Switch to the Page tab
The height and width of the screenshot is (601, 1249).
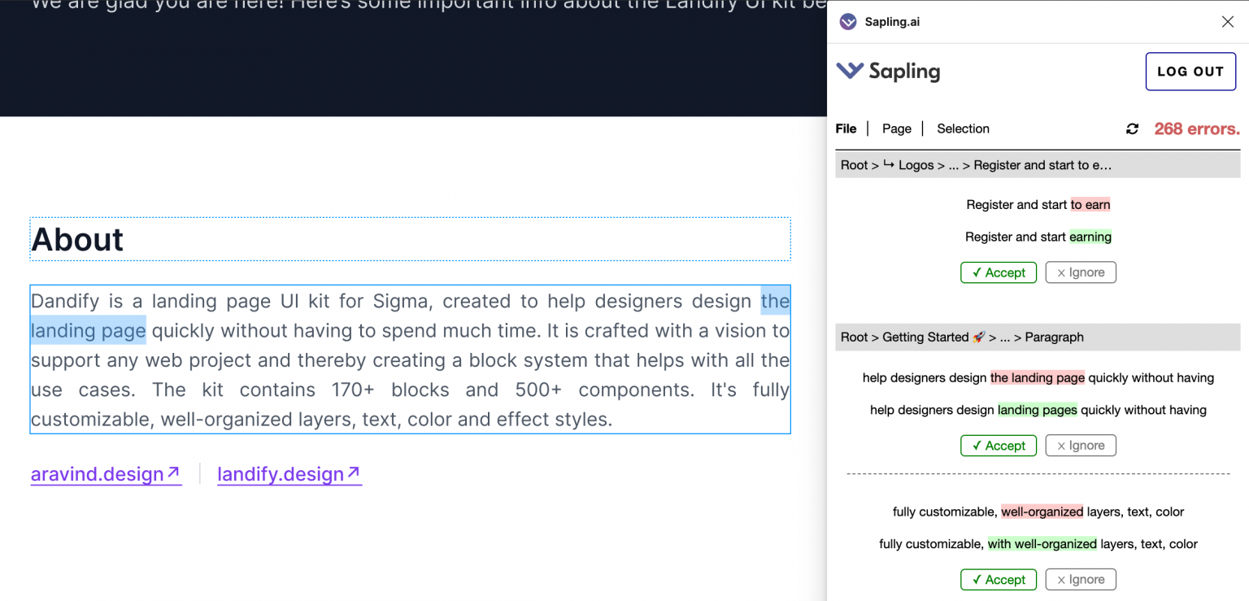(896, 128)
